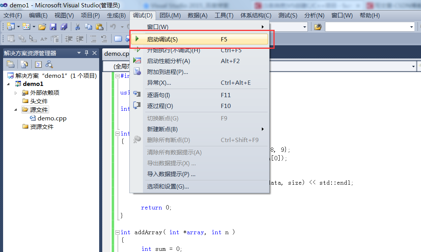Click the Open File folder icon
Viewport: 421px width, 252px height.
point(42,27)
